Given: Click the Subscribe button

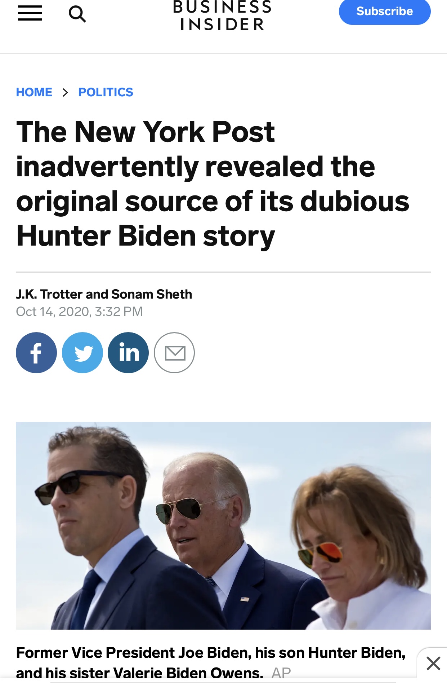Looking at the screenshot, I should (385, 12).
